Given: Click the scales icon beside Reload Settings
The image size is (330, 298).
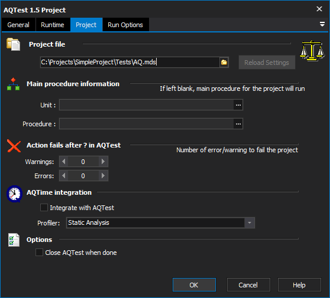Looking at the screenshot, I should pyautogui.click(x=312, y=51).
